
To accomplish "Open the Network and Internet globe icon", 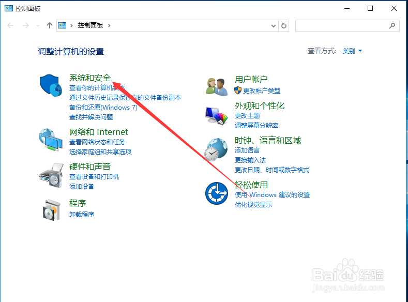I will [x=51, y=140].
